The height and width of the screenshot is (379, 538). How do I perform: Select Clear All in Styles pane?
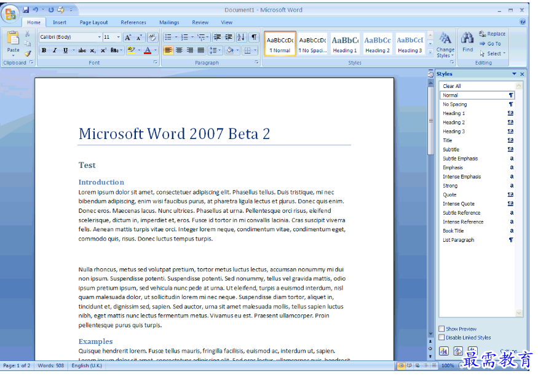[x=477, y=86]
